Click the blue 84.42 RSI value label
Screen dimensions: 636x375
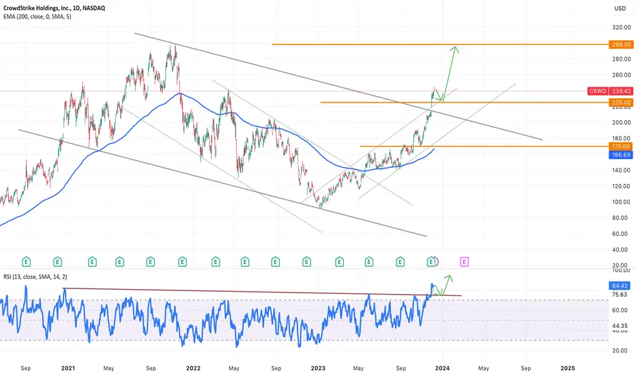click(620, 286)
